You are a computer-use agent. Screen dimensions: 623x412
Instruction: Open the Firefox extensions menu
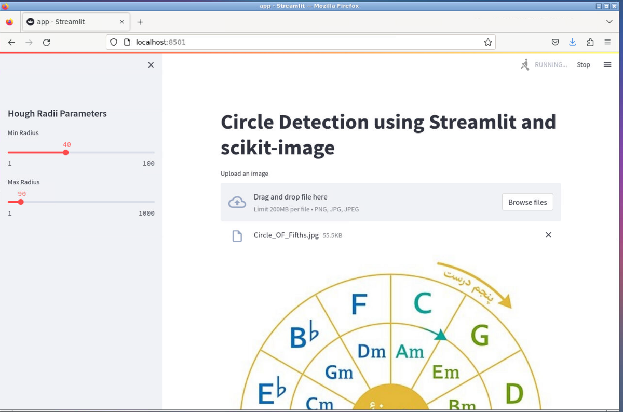click(590, 42)
